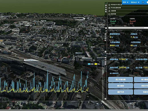Click the square icon in the fourth list row

pyautogui.click(x=109, y=14)
